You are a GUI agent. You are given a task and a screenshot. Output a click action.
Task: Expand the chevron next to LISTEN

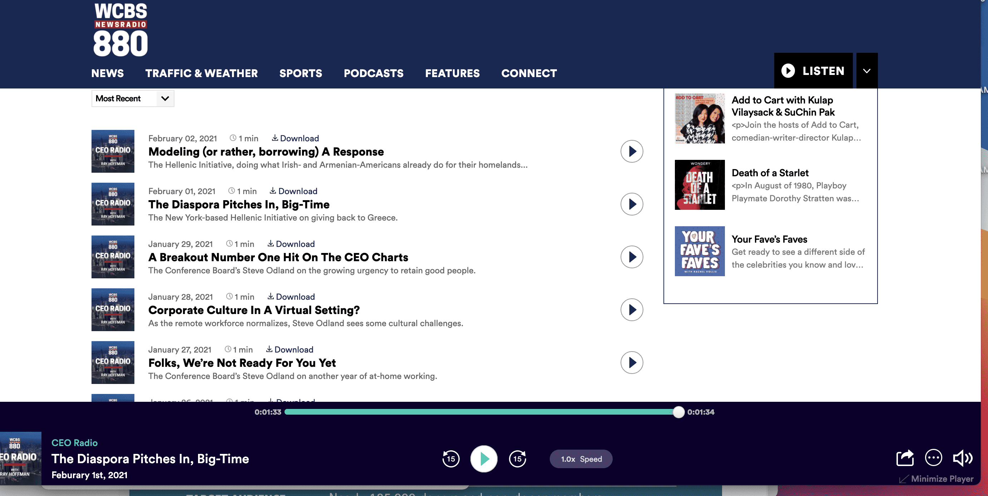pyautogui.click(x=866, y=71)
